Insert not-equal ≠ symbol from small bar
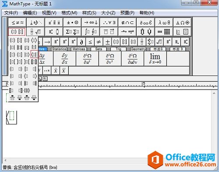 (x=99, y=42)
